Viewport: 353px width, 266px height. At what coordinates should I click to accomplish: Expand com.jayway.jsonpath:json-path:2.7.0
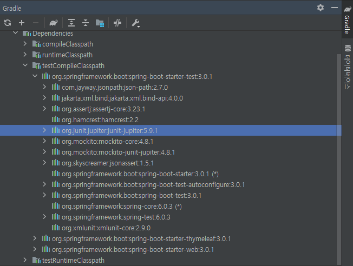pos(44,87)
